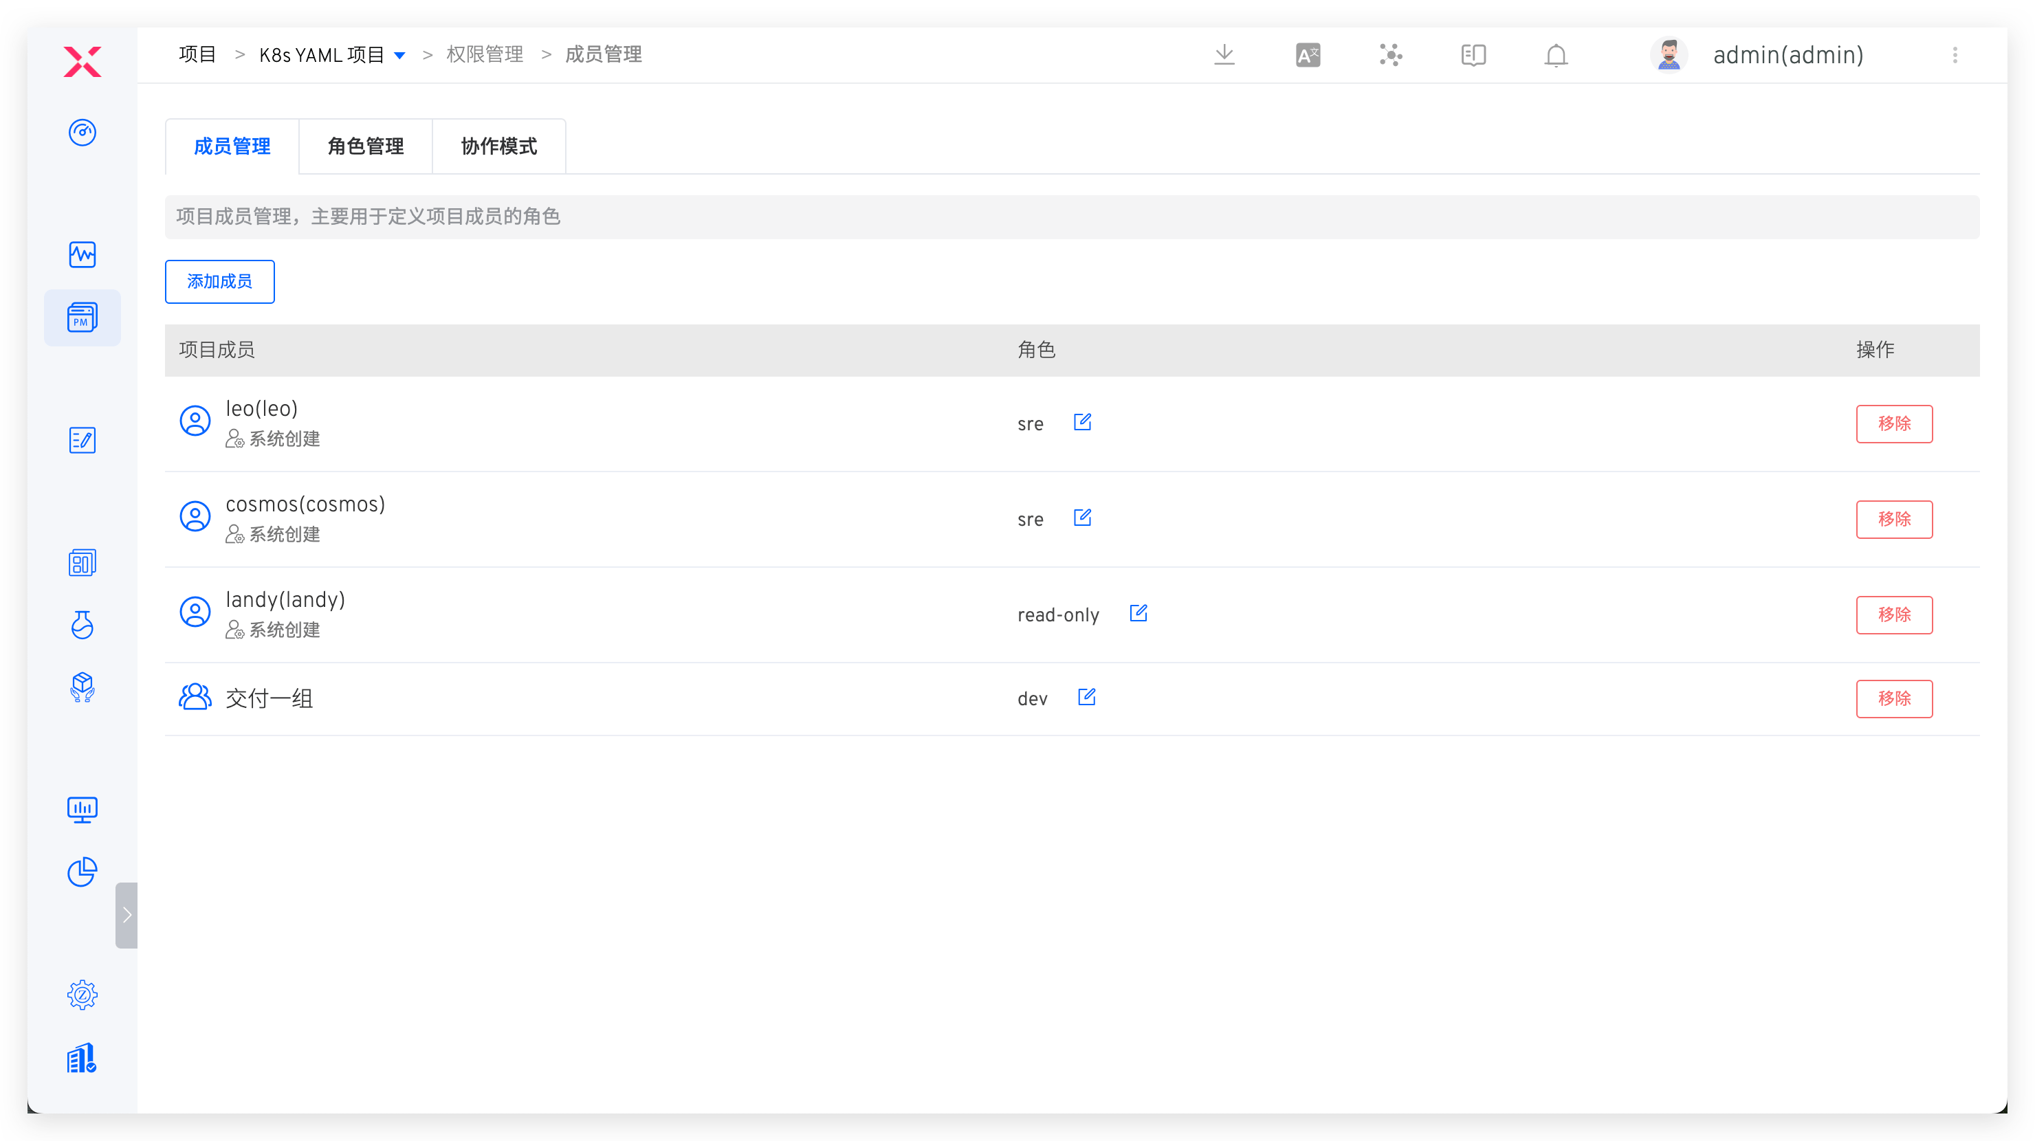
Task: Open the package delivery icon in sidebar
Action: [82, 687]
